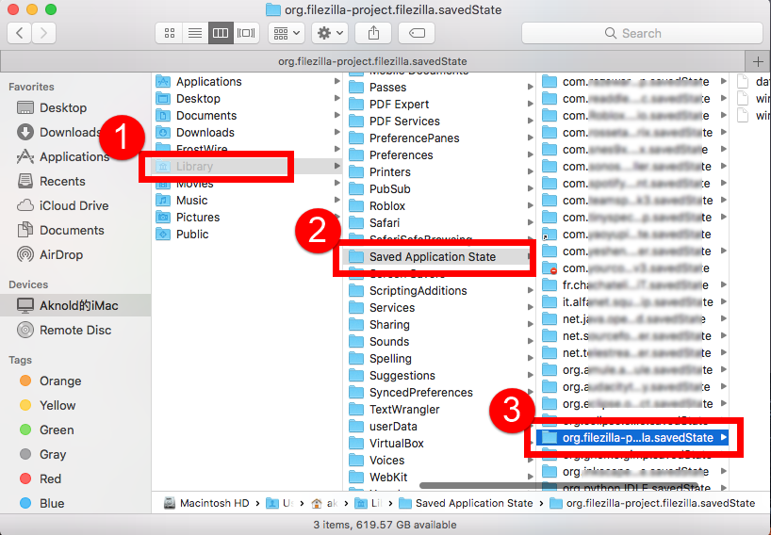Image resolution: width=771 pixels, height=535 pixels.
Task: Click Macintosh HD in the path bar
Action: [x=214, y=503]
